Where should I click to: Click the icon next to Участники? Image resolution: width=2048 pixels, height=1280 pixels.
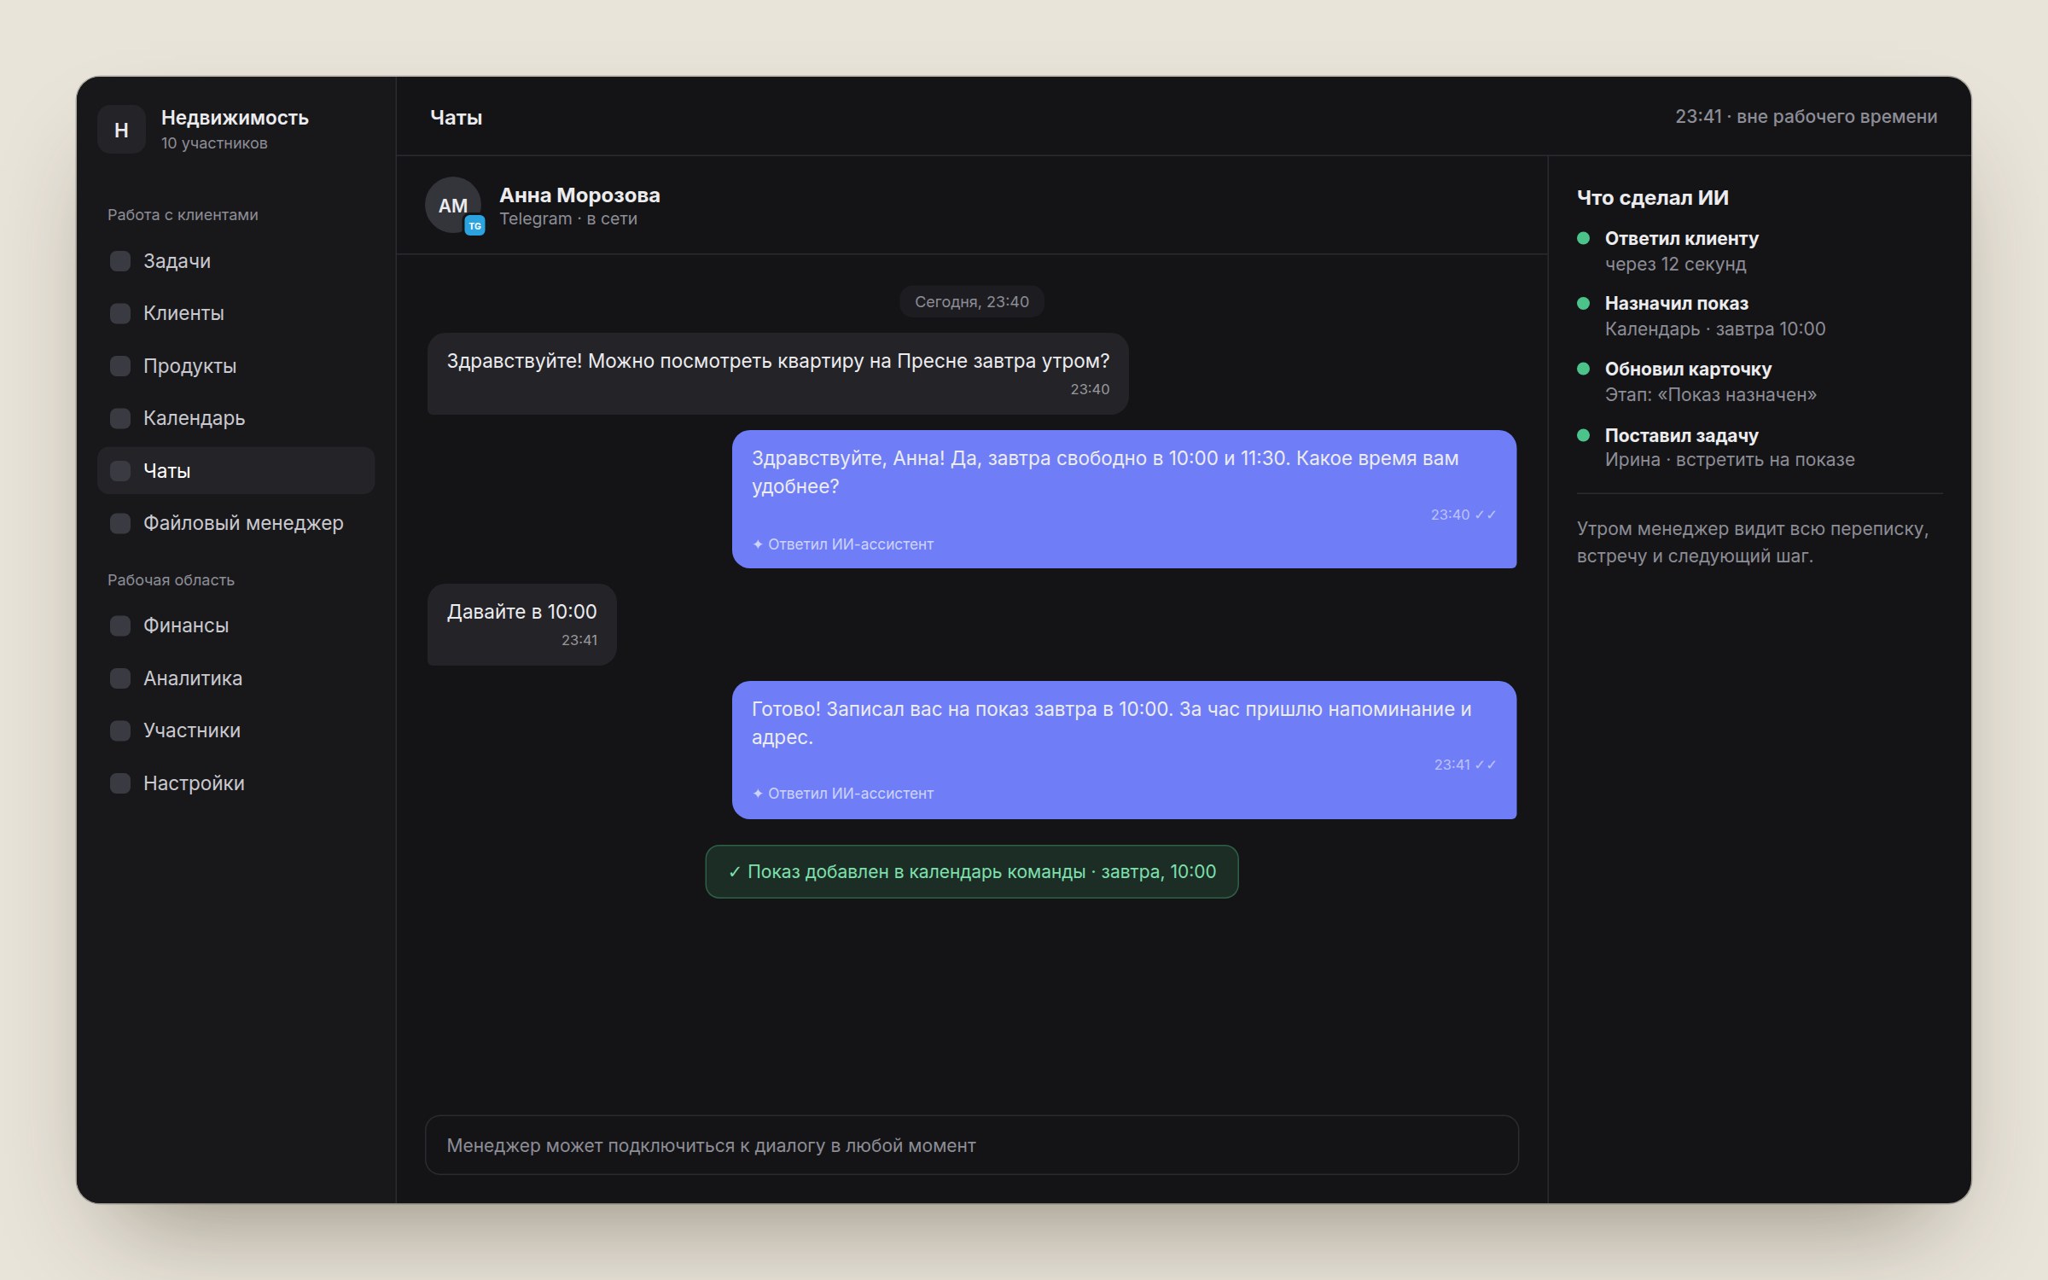coord(120,730)
